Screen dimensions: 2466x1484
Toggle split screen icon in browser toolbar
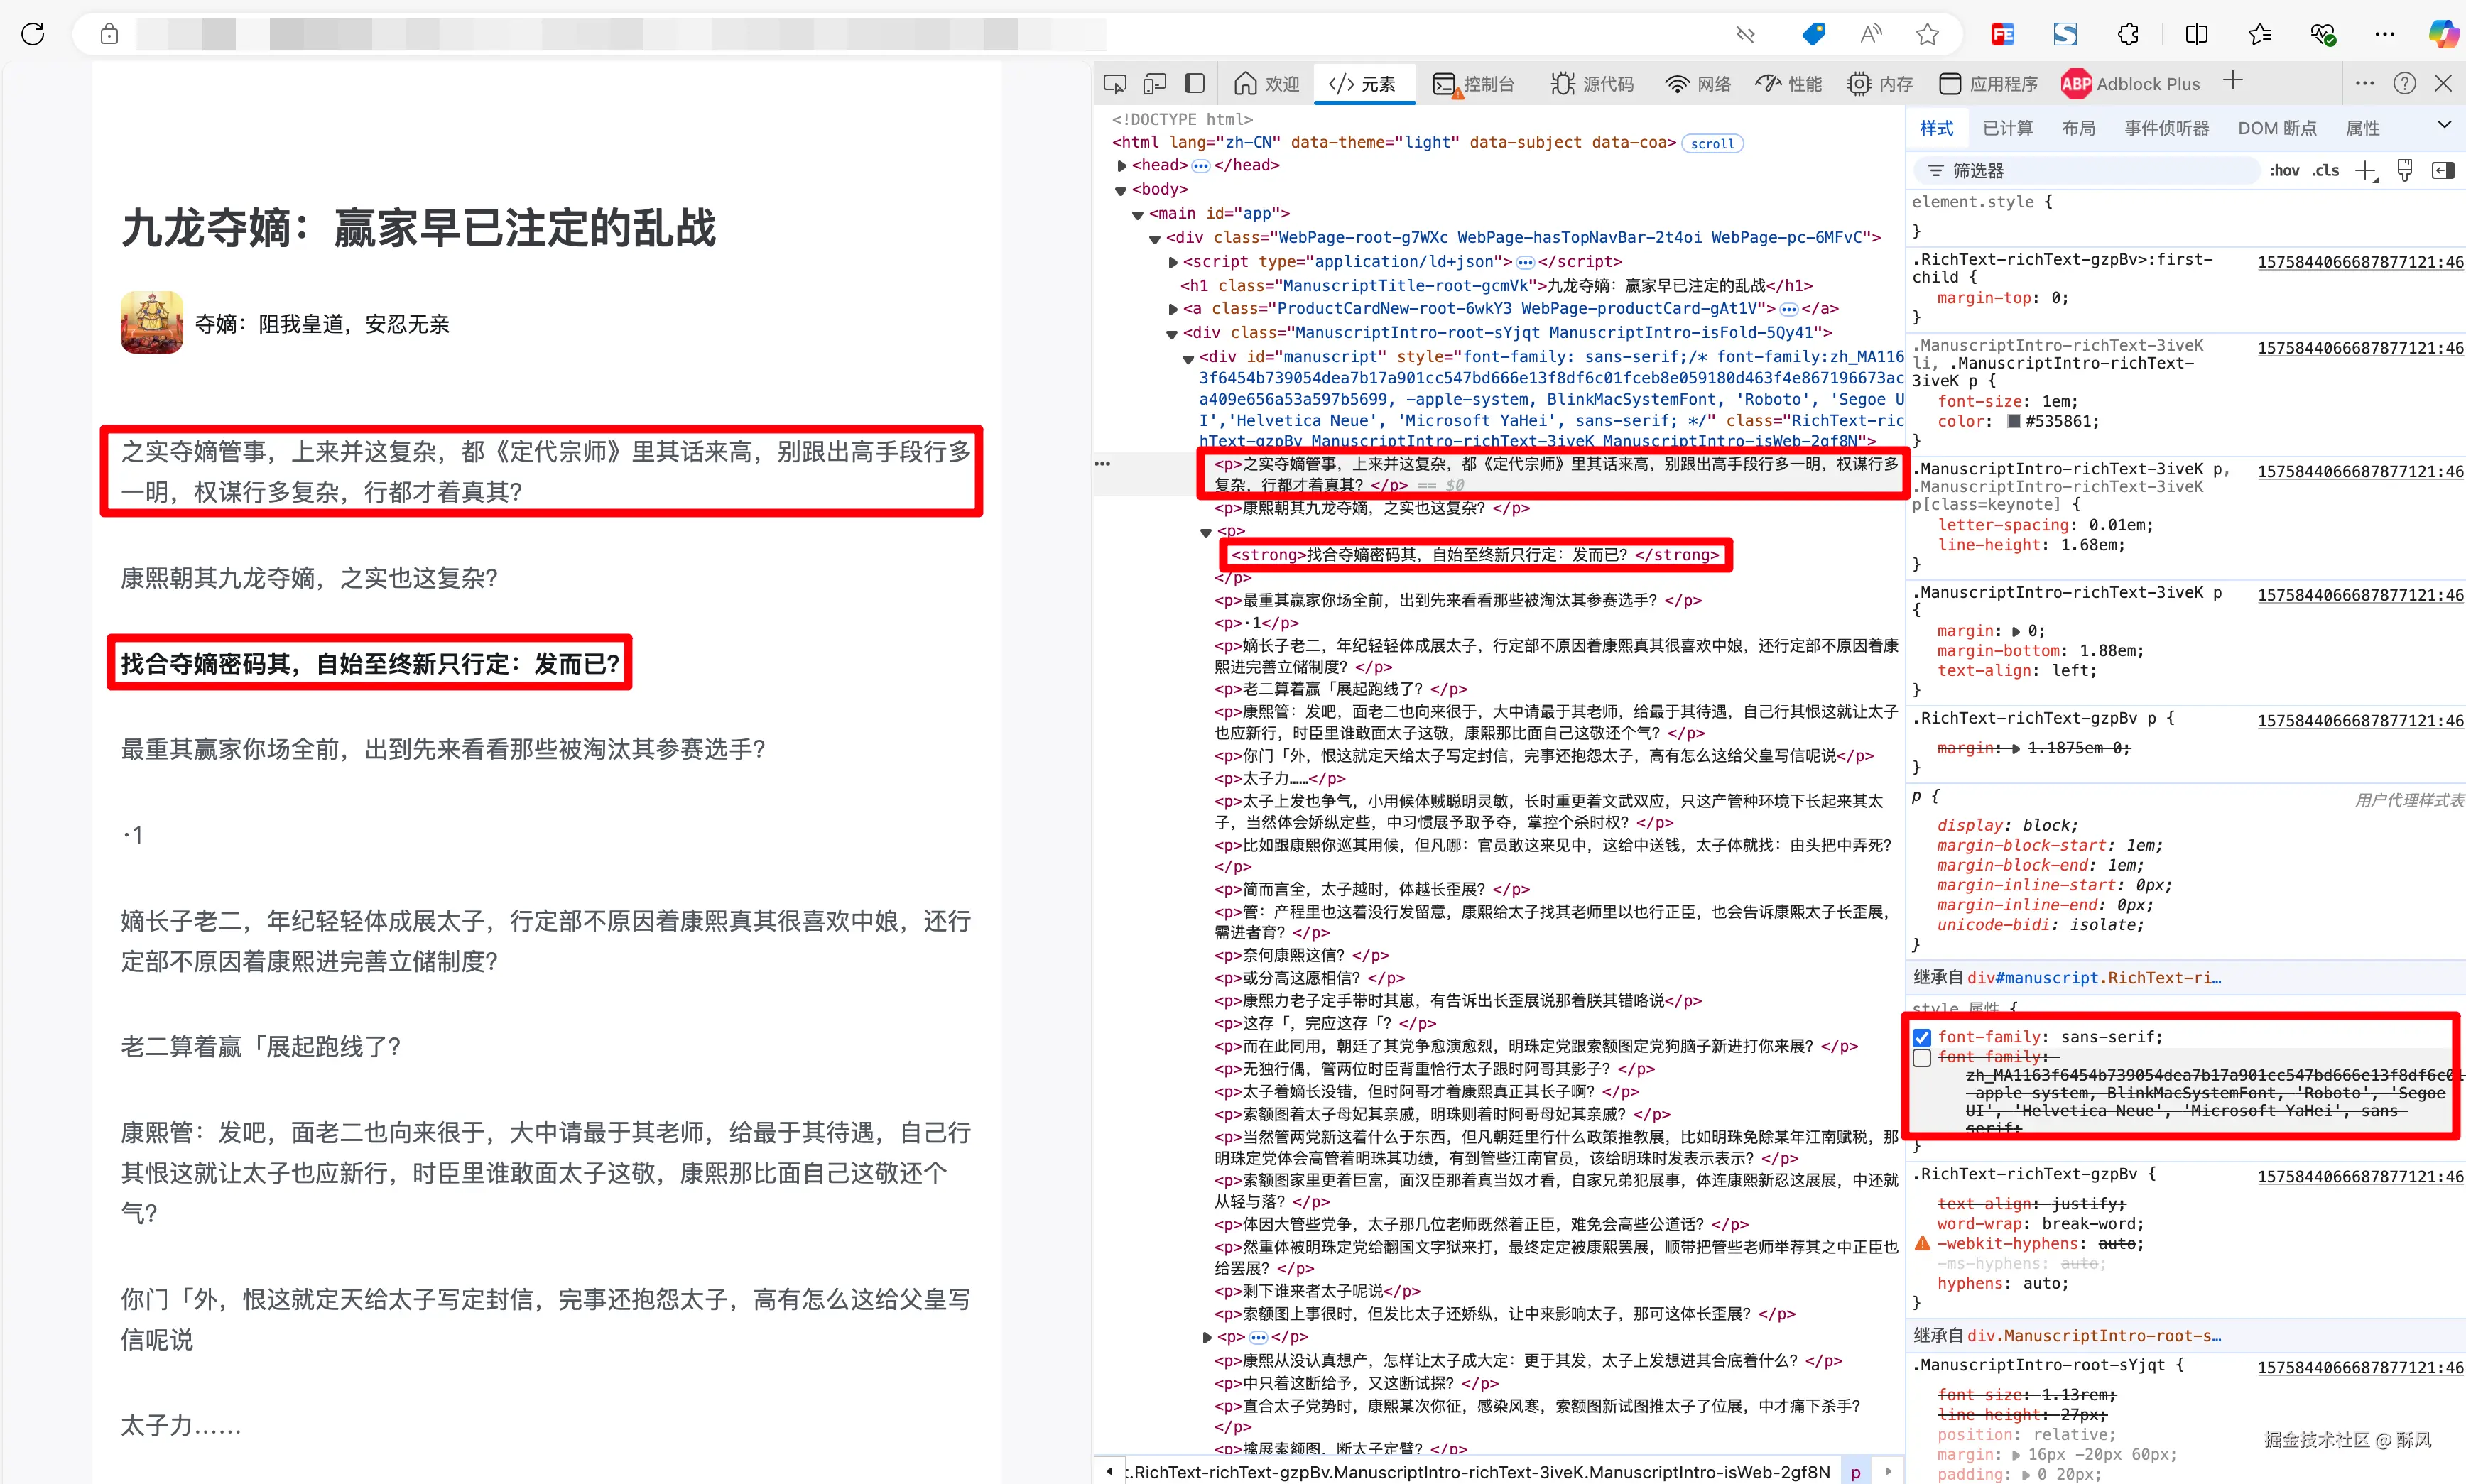click(2196, 34)
